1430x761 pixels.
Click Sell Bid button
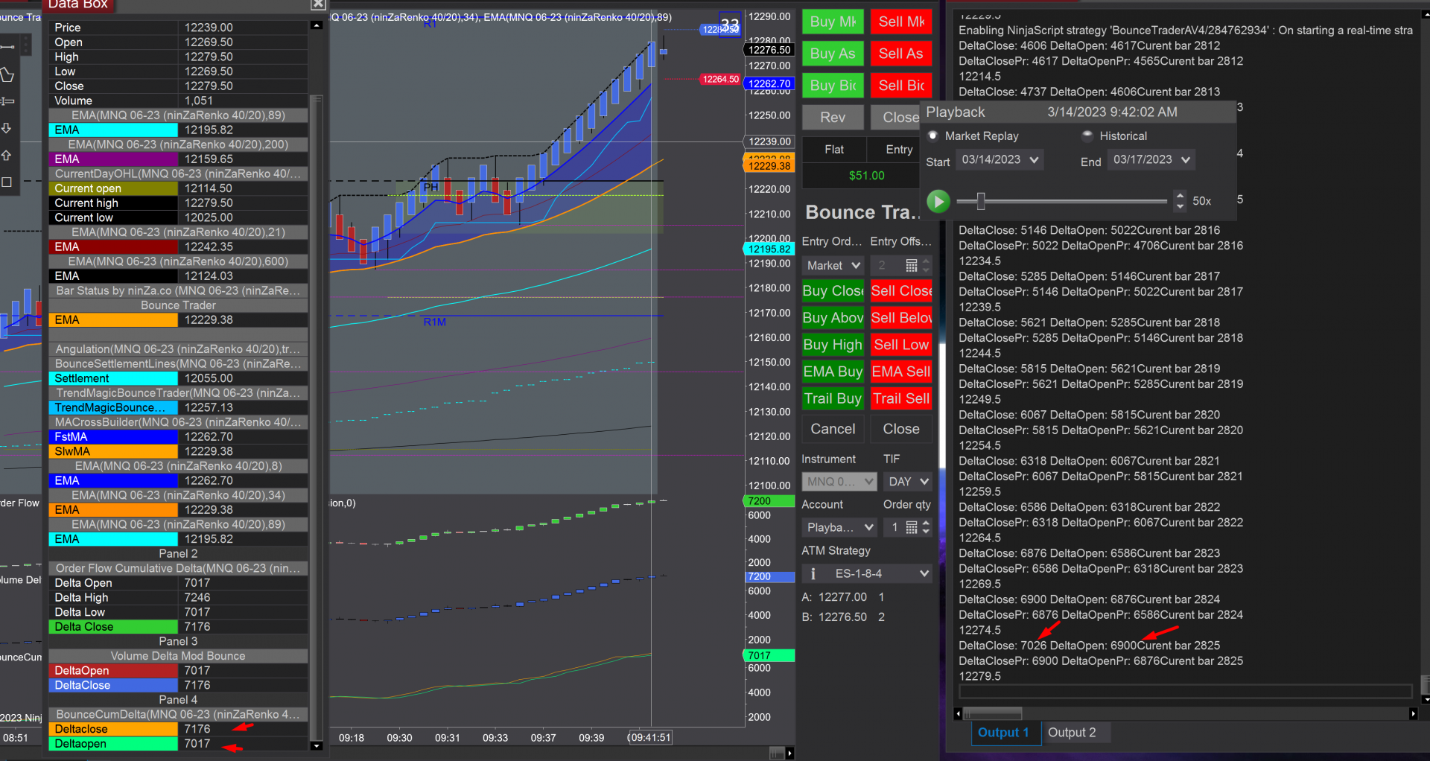[x=901, y=86]
